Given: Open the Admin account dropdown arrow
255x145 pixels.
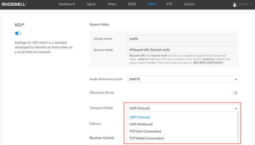Looking at the screenshot, I should coord(251,4).
